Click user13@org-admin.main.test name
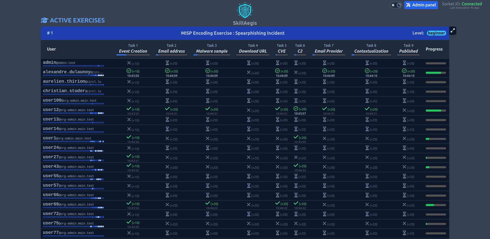Viewport: 490px width, 239px height. point(68,119)
